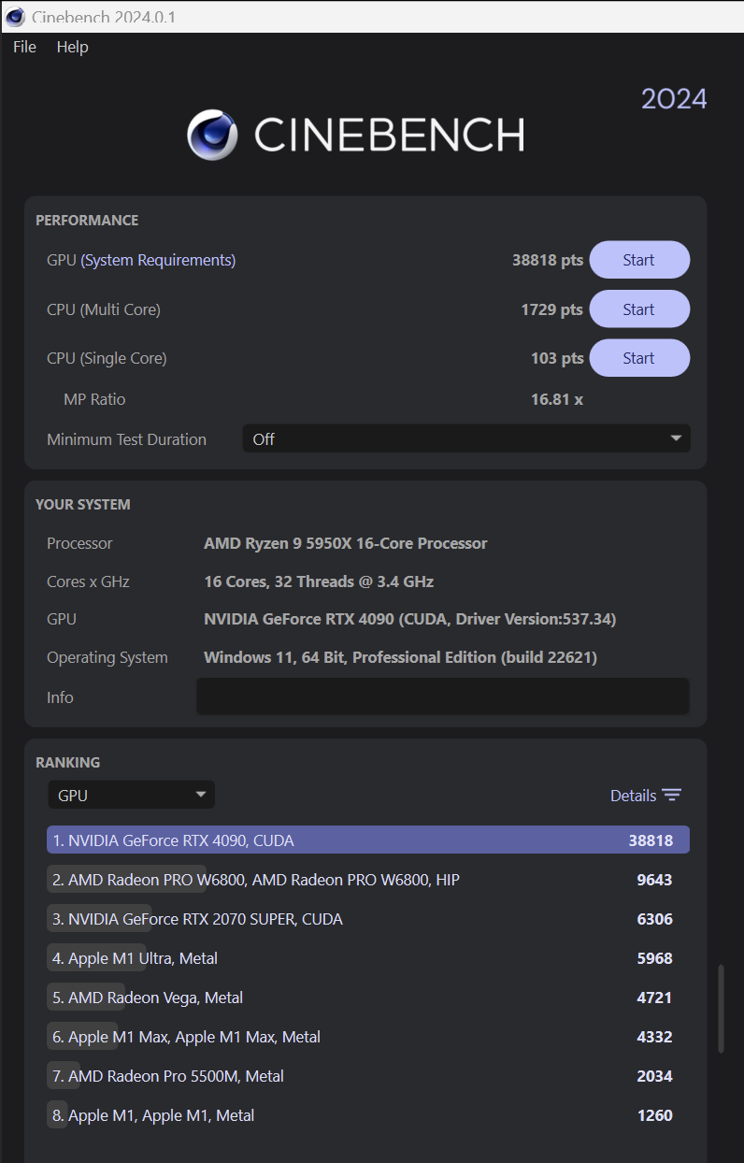Image resolution: width=744 pixels, height=1163 pixels.
Task: Start the GPU benchmark test
Action: point(638,260)
